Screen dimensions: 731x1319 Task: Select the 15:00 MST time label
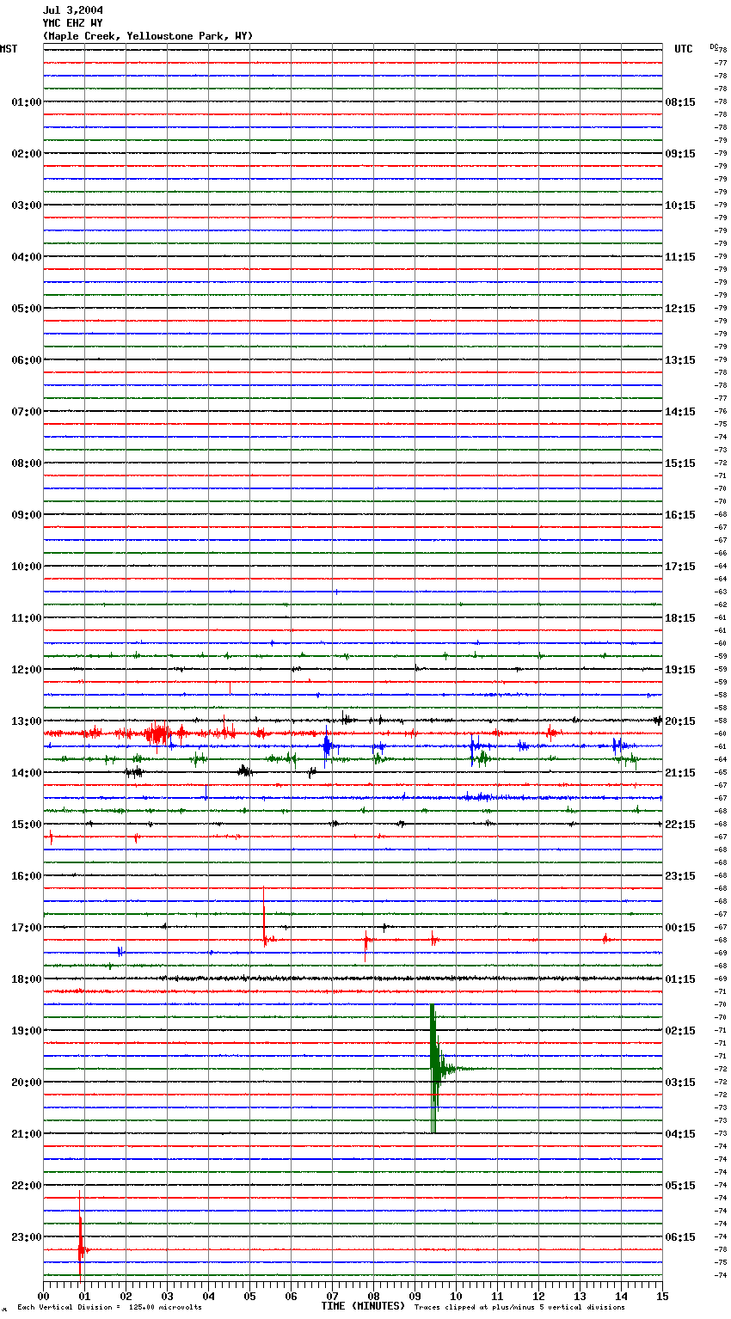(27, 825)
